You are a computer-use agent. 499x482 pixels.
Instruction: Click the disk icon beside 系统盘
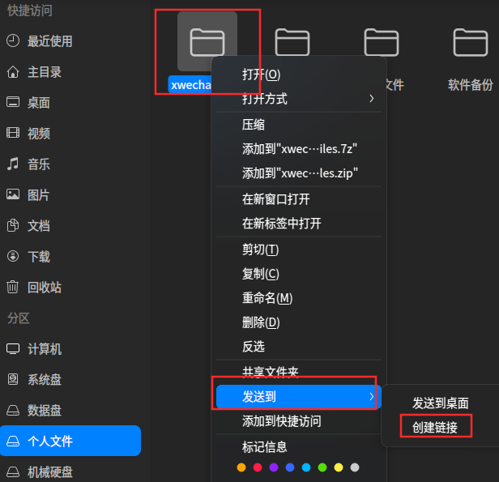[x=13, y=379]
